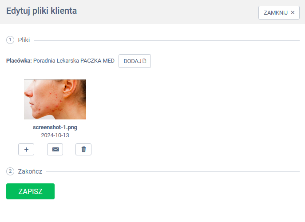Select the step 1 circle marker
Viewport: 305px width, 222px height.
10,40
